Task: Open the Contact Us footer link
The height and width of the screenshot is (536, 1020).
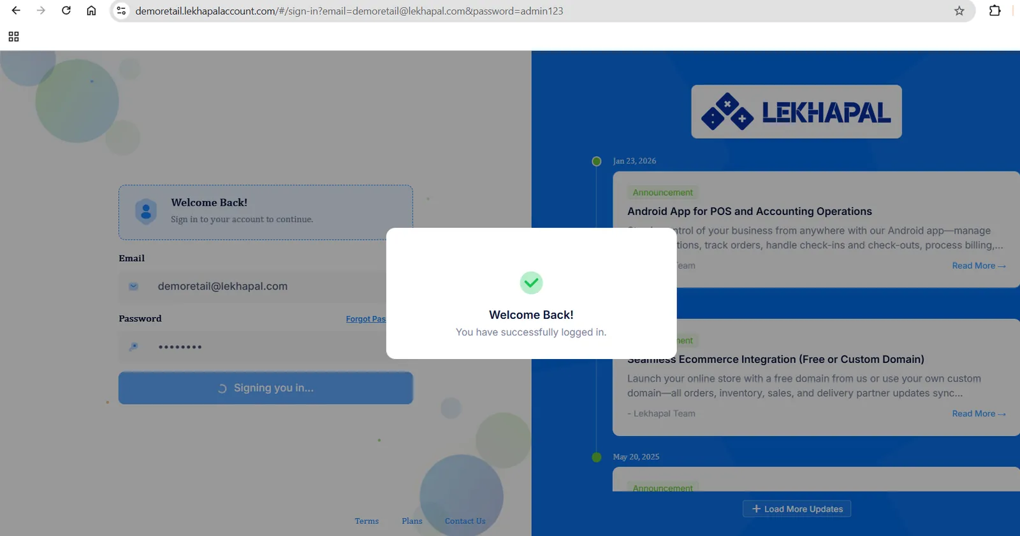Action: pos(465,521)
